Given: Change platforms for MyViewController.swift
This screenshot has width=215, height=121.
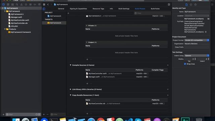Looking at the screenshot, I should coord(142,74).
